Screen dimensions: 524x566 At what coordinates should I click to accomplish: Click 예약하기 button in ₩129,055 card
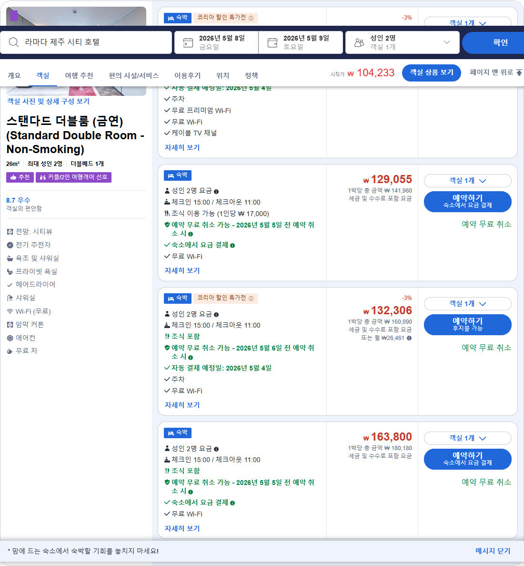467,201
